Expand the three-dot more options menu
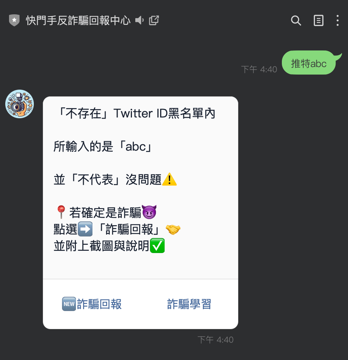This screenshot has height=360, width=348. click(x=337, y=20)
